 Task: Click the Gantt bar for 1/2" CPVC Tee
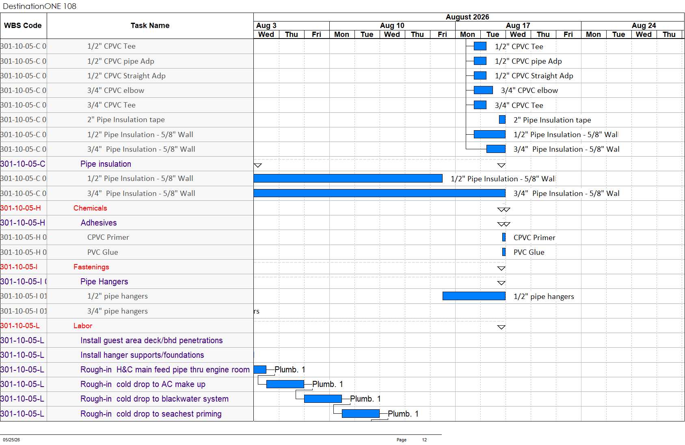coord(480,46)
